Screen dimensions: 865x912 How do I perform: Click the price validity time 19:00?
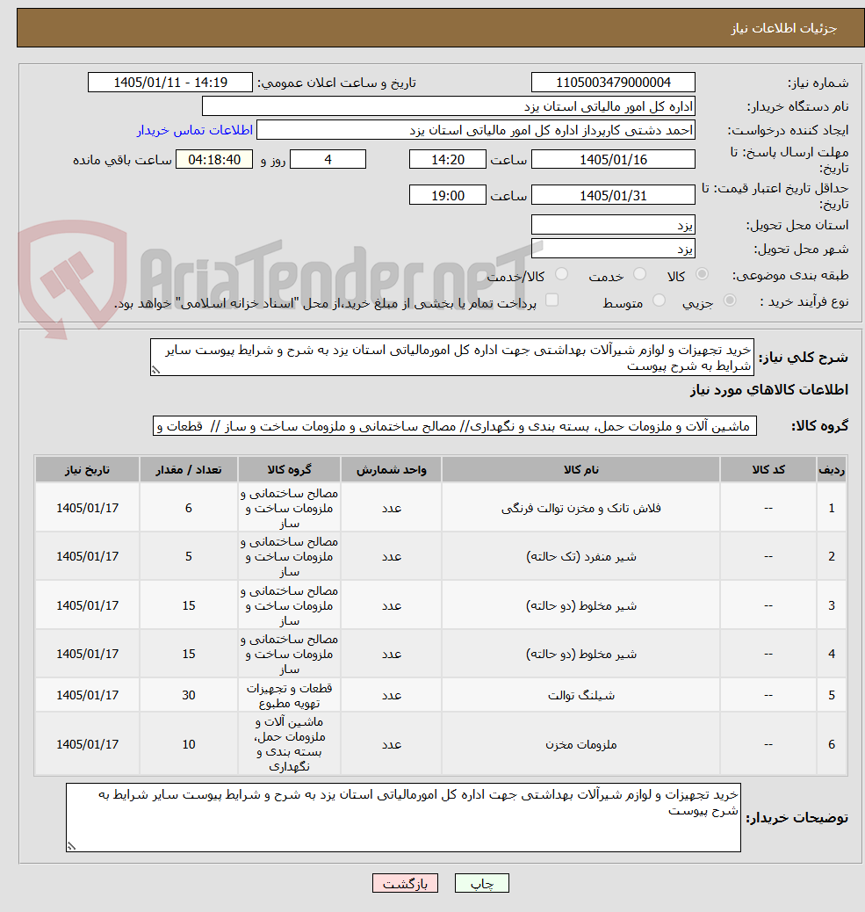click(x=448, y=195)
